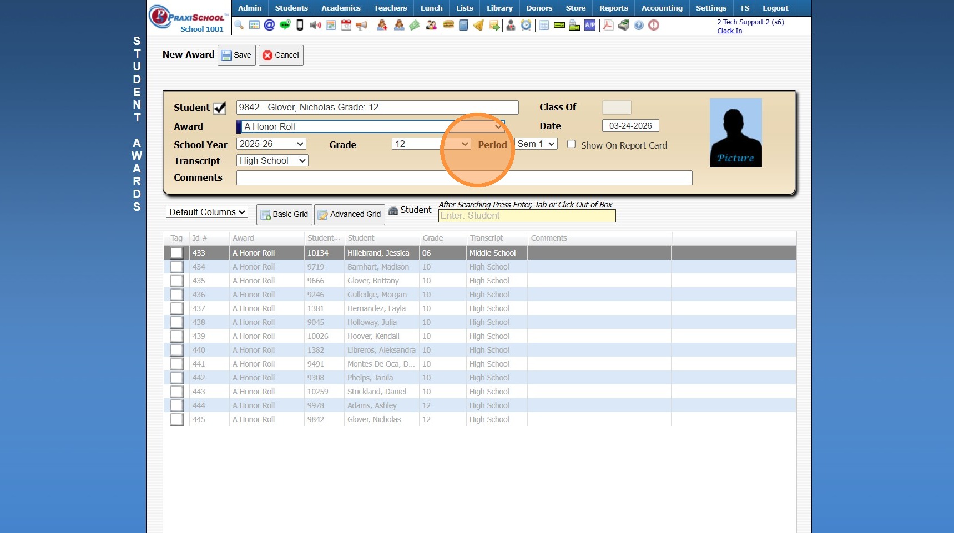
Task: Click the speaker sound icon
Action: click(315, 25)
